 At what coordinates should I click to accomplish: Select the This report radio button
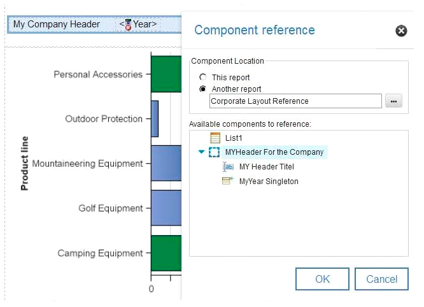(203, 78)
